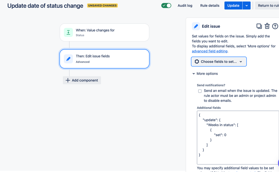Click the 'Advanced' label under Edit issue fields

click(82, 62)
